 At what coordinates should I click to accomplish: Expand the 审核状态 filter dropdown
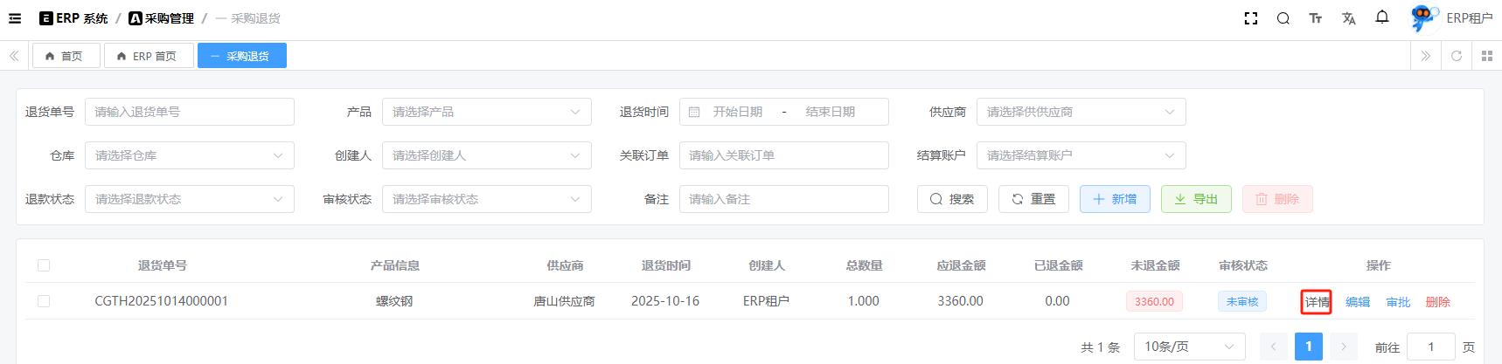pyautogui.click(x=486, y=199)
